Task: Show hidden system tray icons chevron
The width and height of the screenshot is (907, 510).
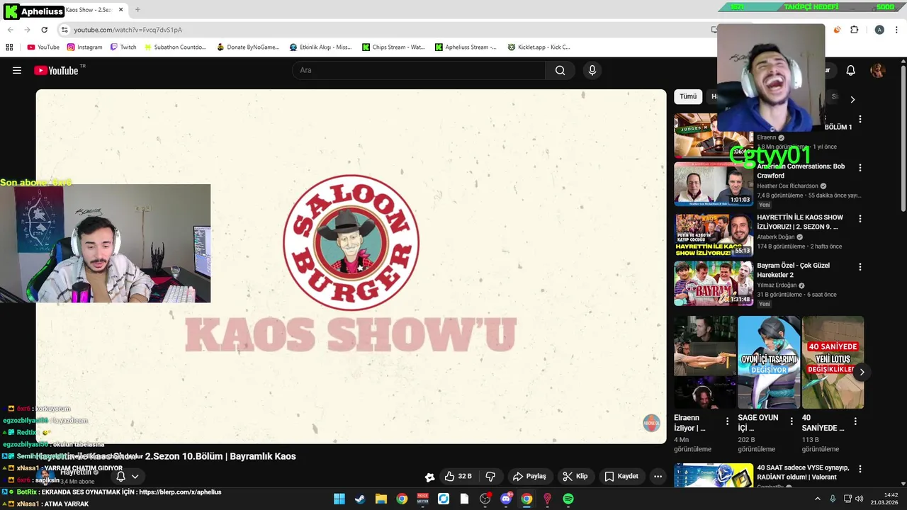Action: (817, 499)
